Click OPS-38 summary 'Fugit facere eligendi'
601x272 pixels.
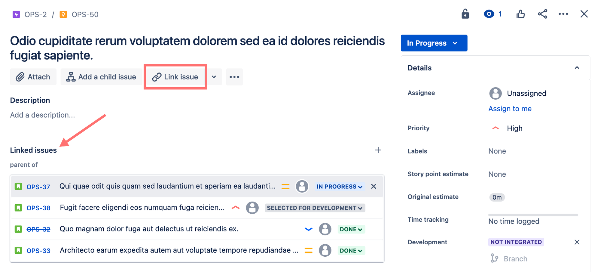coord(142,208)
